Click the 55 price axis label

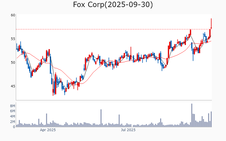coord(12,39)
